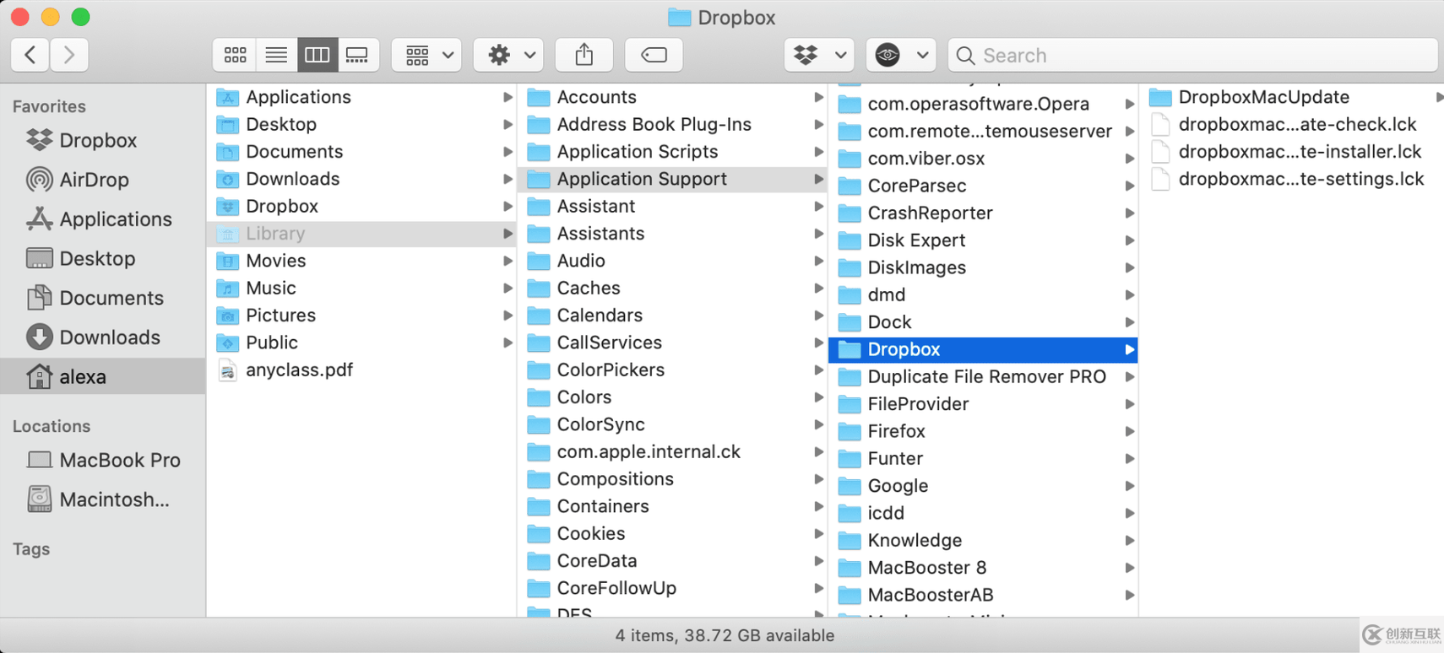The height and width of the screenshot is (653, 1444).
Task: Open AirDrop from the sidebar
Action: click(103, 180)
